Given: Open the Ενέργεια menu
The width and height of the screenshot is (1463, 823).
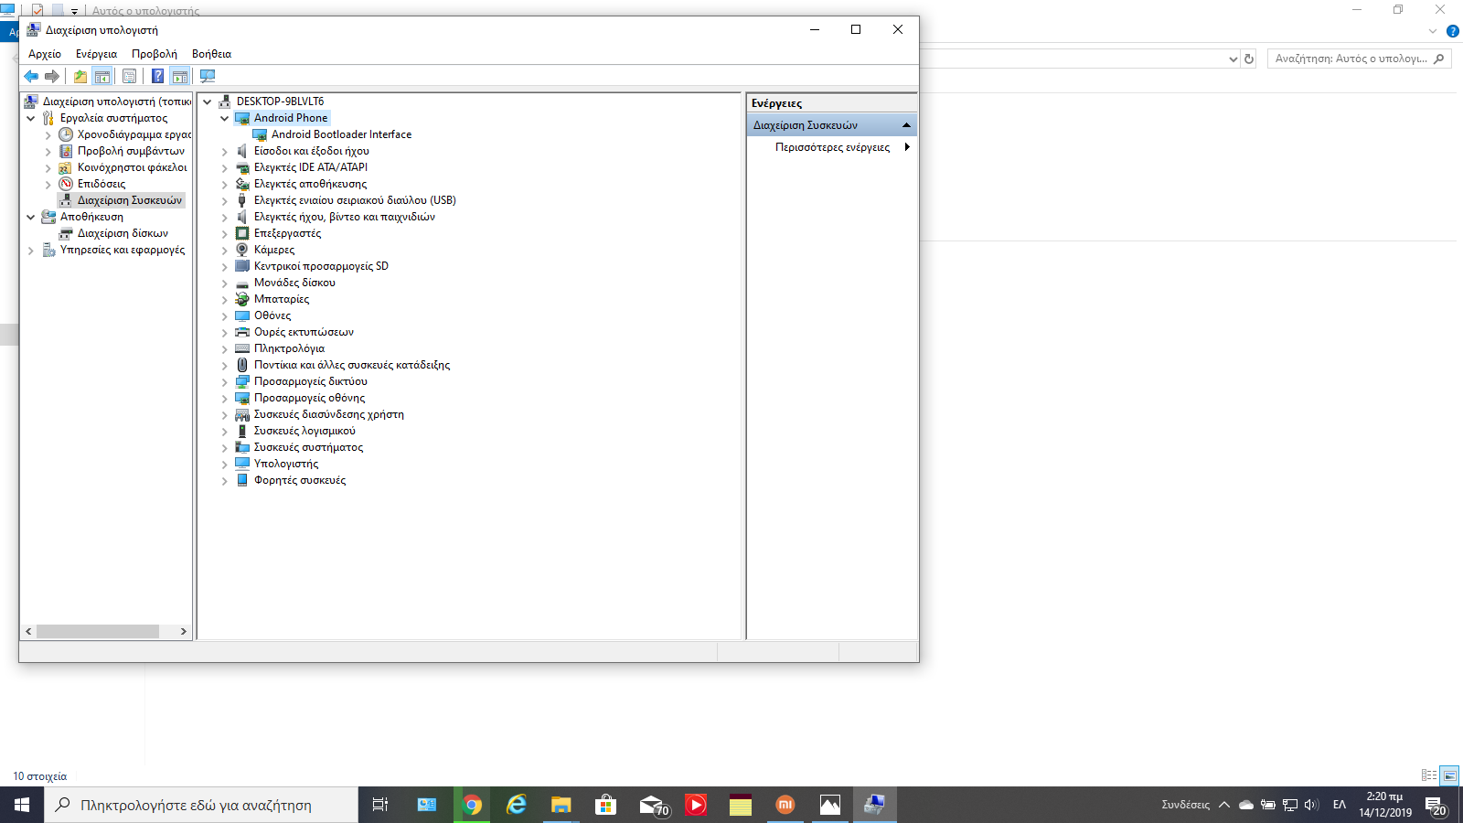Looking at the screenshot, I should click(x=96, y=54).
